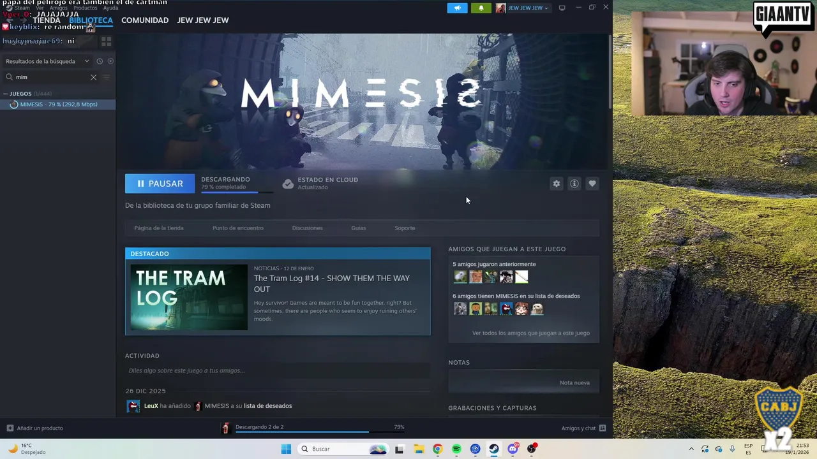Open The Tram Log thumbnail image
Screen dimensions: 817x459
point(189,297)
